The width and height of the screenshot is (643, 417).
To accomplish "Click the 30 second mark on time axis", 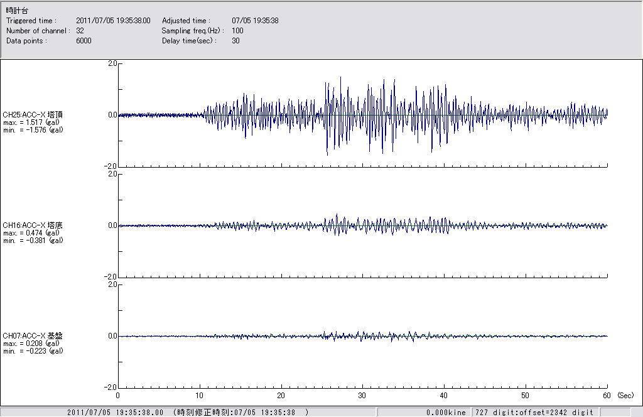I will pyautogui.click(x=362, y=396).
